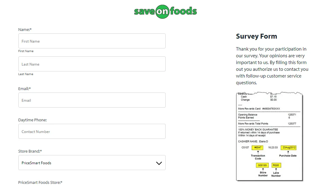This screenshot has width=322, height=186.
Task: Click the "Survey Form" heading
Action: click(x=256, y=36)
